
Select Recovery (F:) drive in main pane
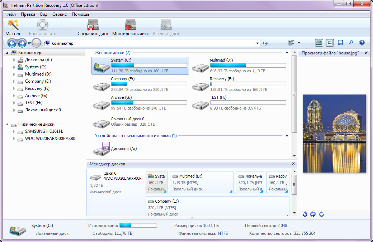(239, 84)
